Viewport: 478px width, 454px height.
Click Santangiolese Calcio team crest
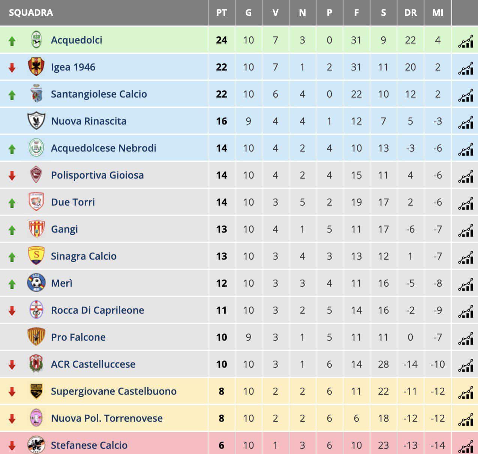(x=36, y=93)
